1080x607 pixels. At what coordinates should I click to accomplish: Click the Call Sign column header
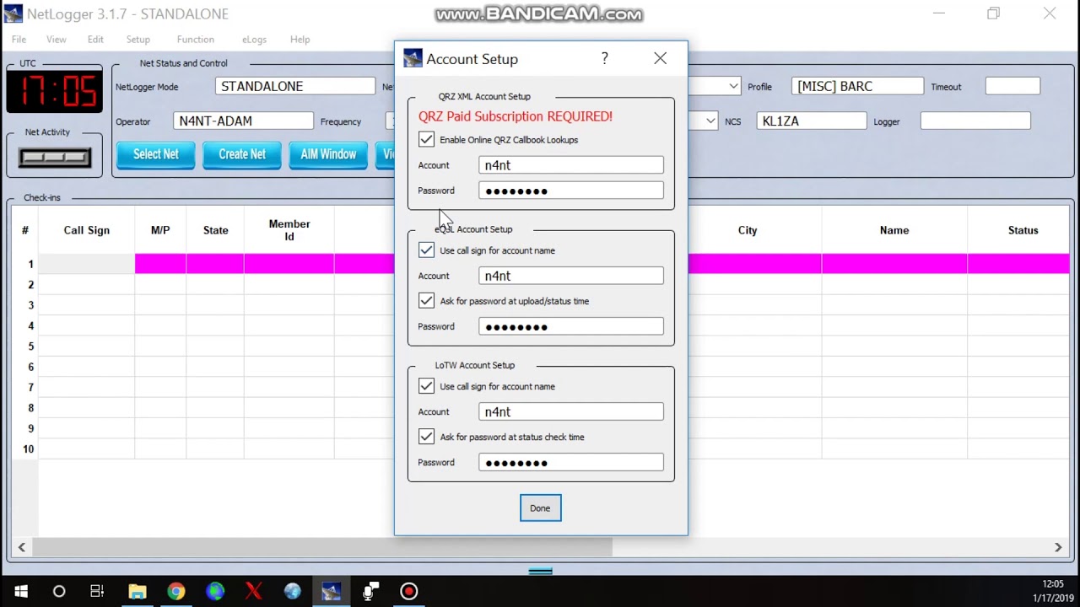(86, 230)
